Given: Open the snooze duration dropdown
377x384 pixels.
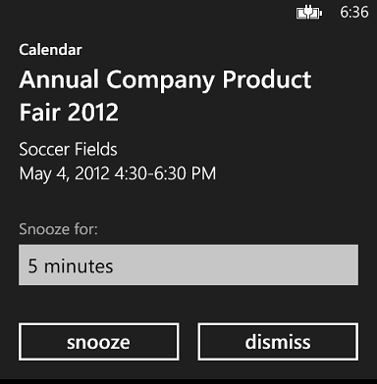Looking at the screenshot, I should pos(188,264).
